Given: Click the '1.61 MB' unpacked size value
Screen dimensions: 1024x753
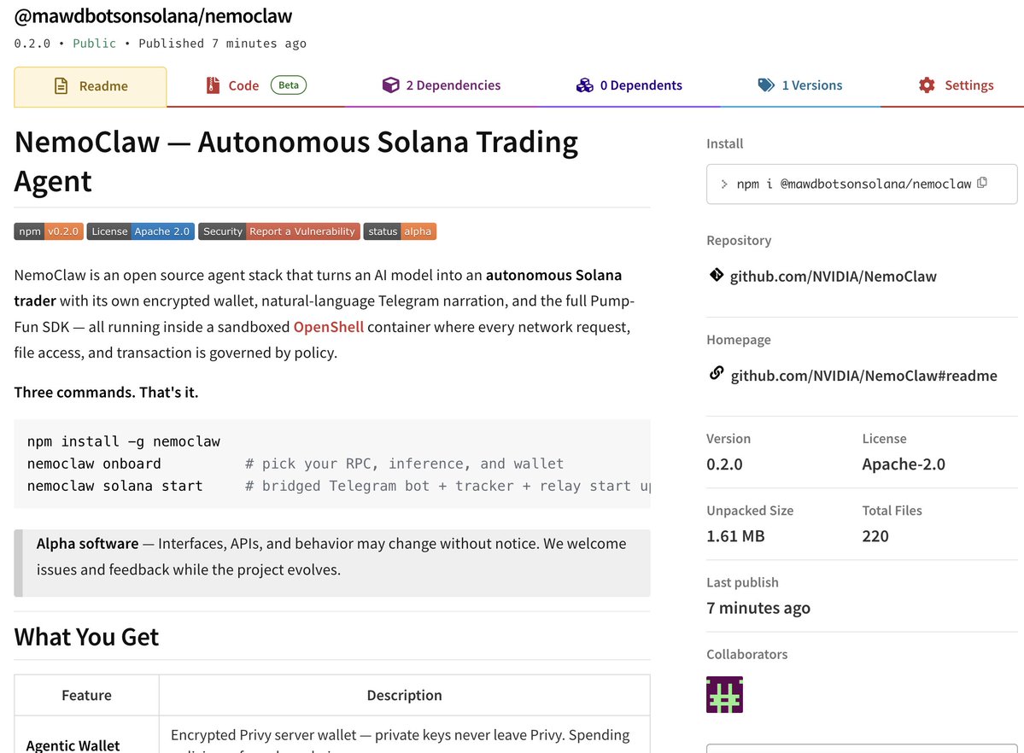Looking at the screenshot, I should point(735,536).
